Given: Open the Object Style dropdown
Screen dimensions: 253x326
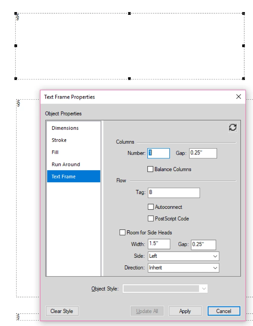Looking at the screenshot, I should [165, 289].
